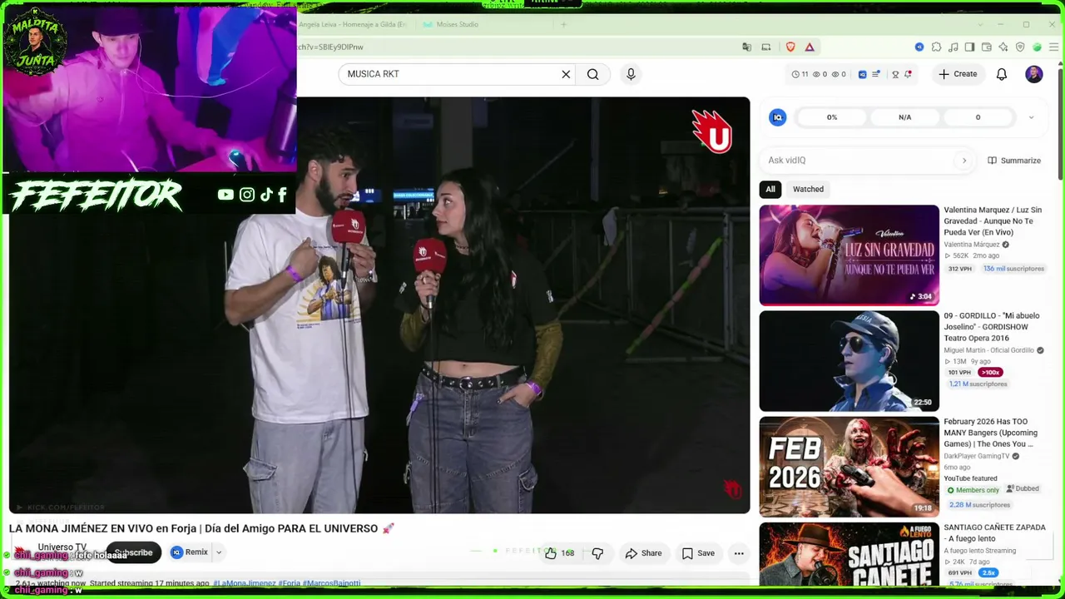The height and width of the screenshot is (599, 1065).
Task: Click the Share button under the video
Action: tap(643, 553)
